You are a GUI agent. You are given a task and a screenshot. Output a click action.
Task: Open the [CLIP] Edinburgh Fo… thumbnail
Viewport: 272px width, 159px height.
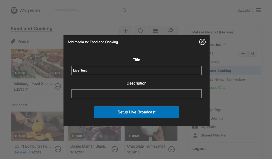37,126
